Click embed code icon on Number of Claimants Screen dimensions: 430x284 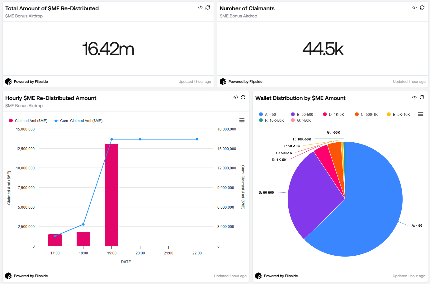[414, 7]
